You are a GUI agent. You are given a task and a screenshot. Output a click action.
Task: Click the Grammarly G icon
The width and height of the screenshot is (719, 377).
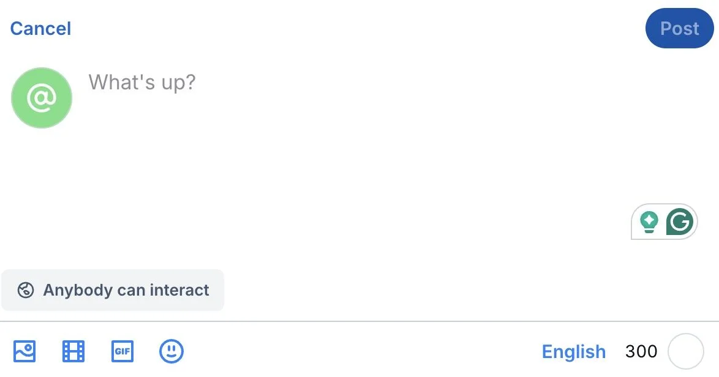[680, 222]
